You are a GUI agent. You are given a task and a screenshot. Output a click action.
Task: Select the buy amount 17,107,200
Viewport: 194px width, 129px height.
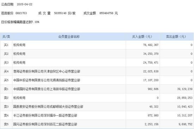tap(151, 80)
